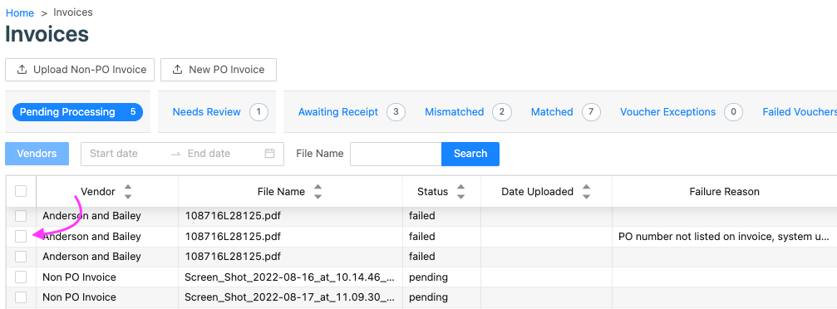Image resolution: width=837 pixels, height=309 pixels.
Task: Click Voucher Exceptions count badge 0
Action: click(733, 112)
